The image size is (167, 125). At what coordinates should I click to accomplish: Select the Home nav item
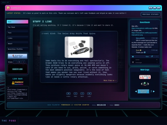point(17,22)
